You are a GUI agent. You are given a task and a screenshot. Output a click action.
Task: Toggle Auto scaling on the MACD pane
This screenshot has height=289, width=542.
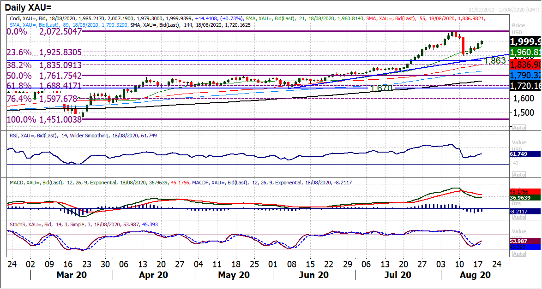tap(519, 214)
